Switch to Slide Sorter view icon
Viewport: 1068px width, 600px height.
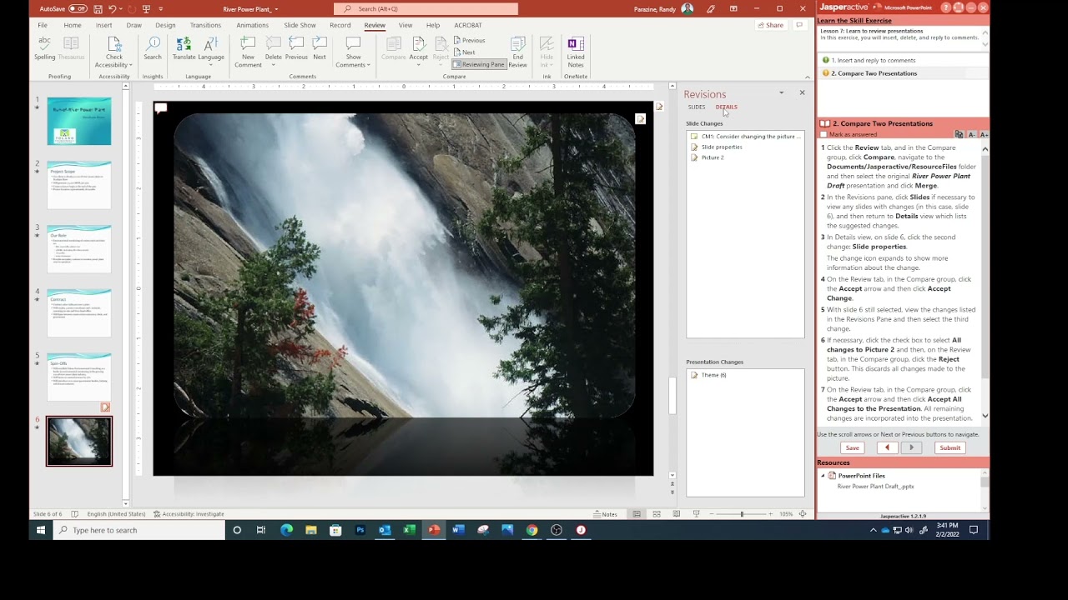click(x=657, y=513)
